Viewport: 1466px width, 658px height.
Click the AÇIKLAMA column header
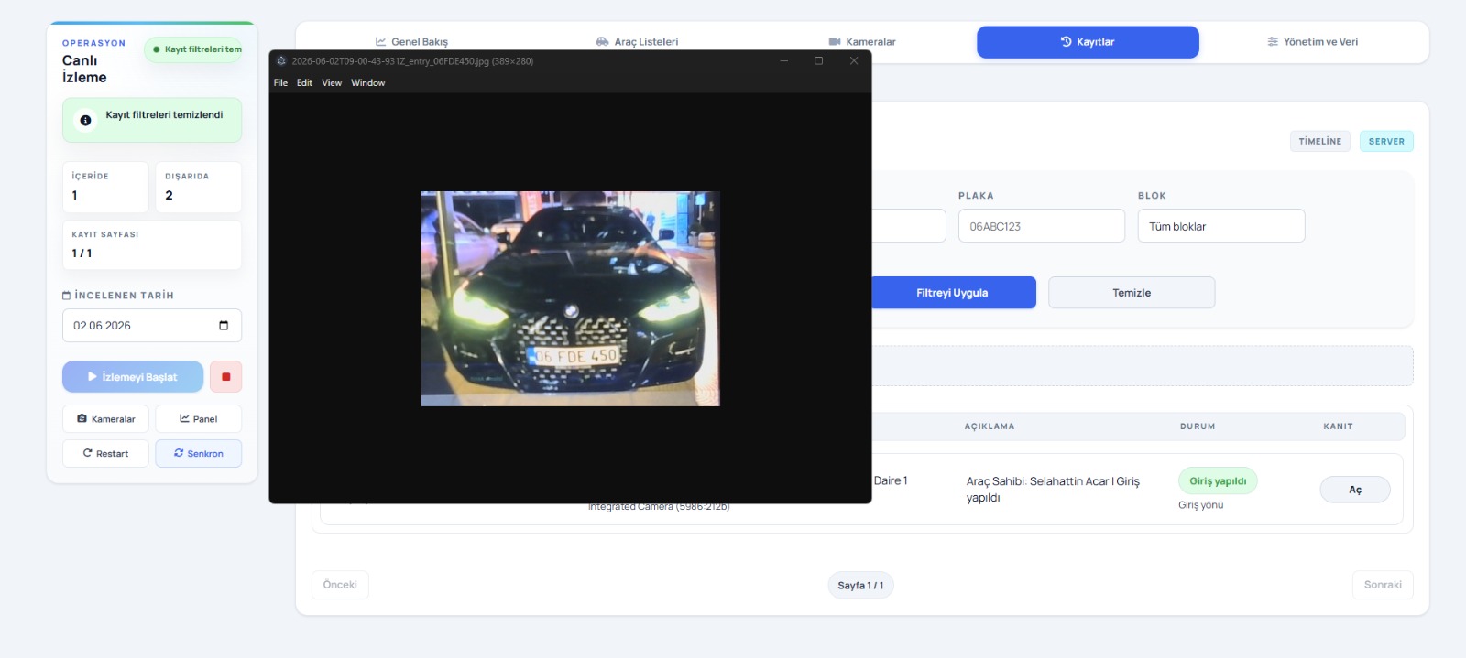[990, 426]
